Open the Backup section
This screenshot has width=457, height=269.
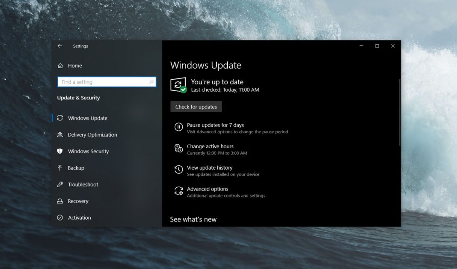[x=76, y=168]
